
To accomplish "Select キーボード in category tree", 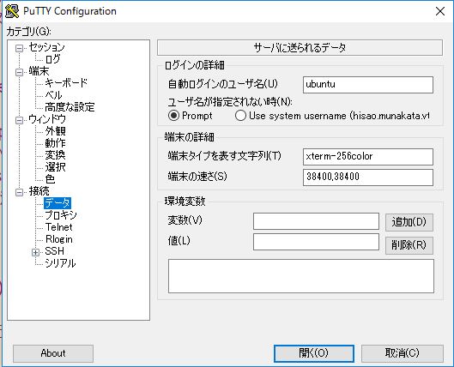I will [x=66, y=83].
